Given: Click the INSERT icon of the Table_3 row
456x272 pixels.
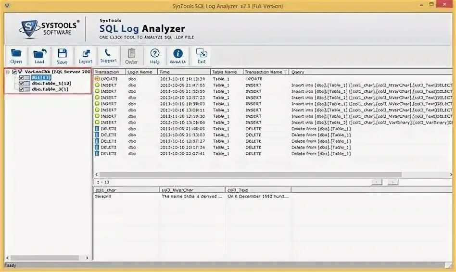Looking at the screenshot, I should (97, 123).
